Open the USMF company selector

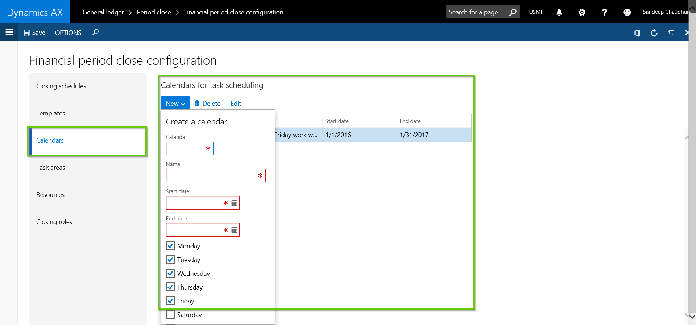[536, 12]
